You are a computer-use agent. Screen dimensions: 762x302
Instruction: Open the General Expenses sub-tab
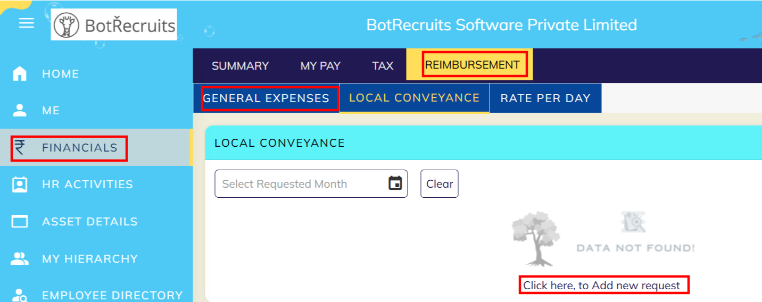pyautogui.click(x=266, y=98)
